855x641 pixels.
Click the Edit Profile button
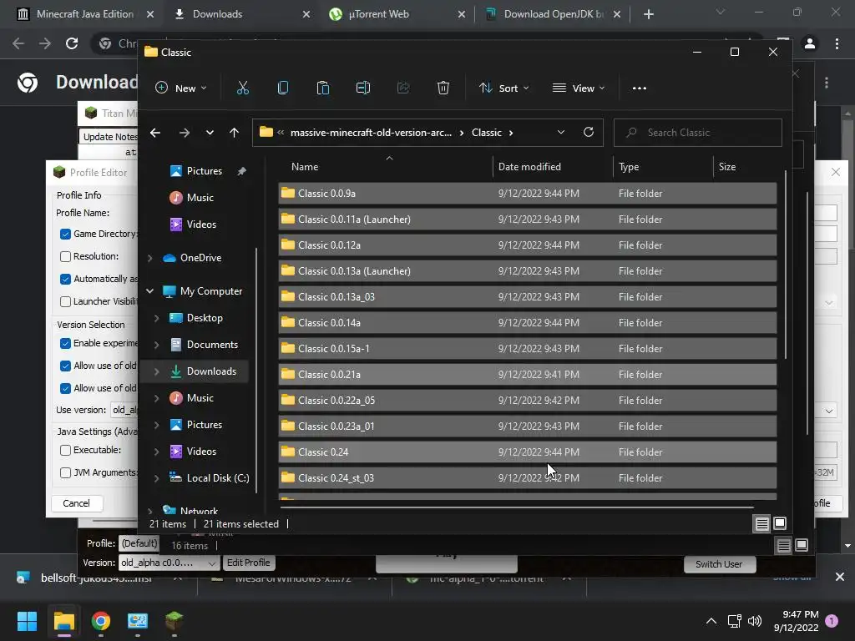(x=248, y=563)
